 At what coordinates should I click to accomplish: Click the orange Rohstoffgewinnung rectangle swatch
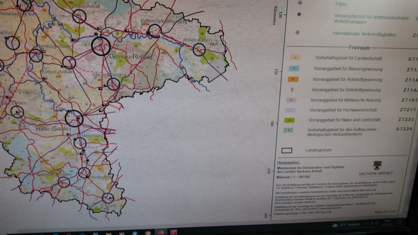coord(293,79)
